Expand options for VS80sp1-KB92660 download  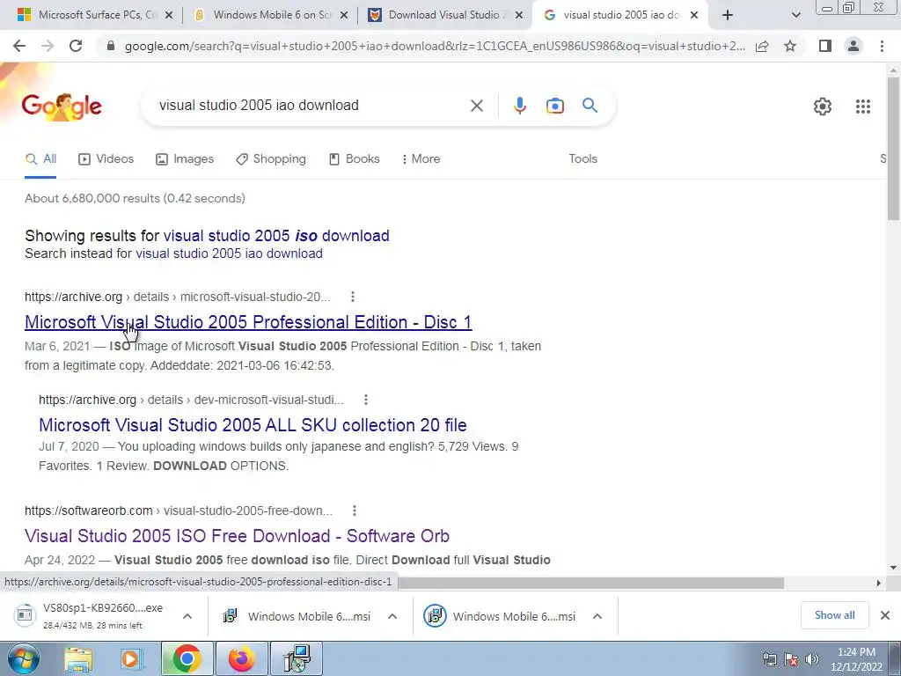[187, 616]
